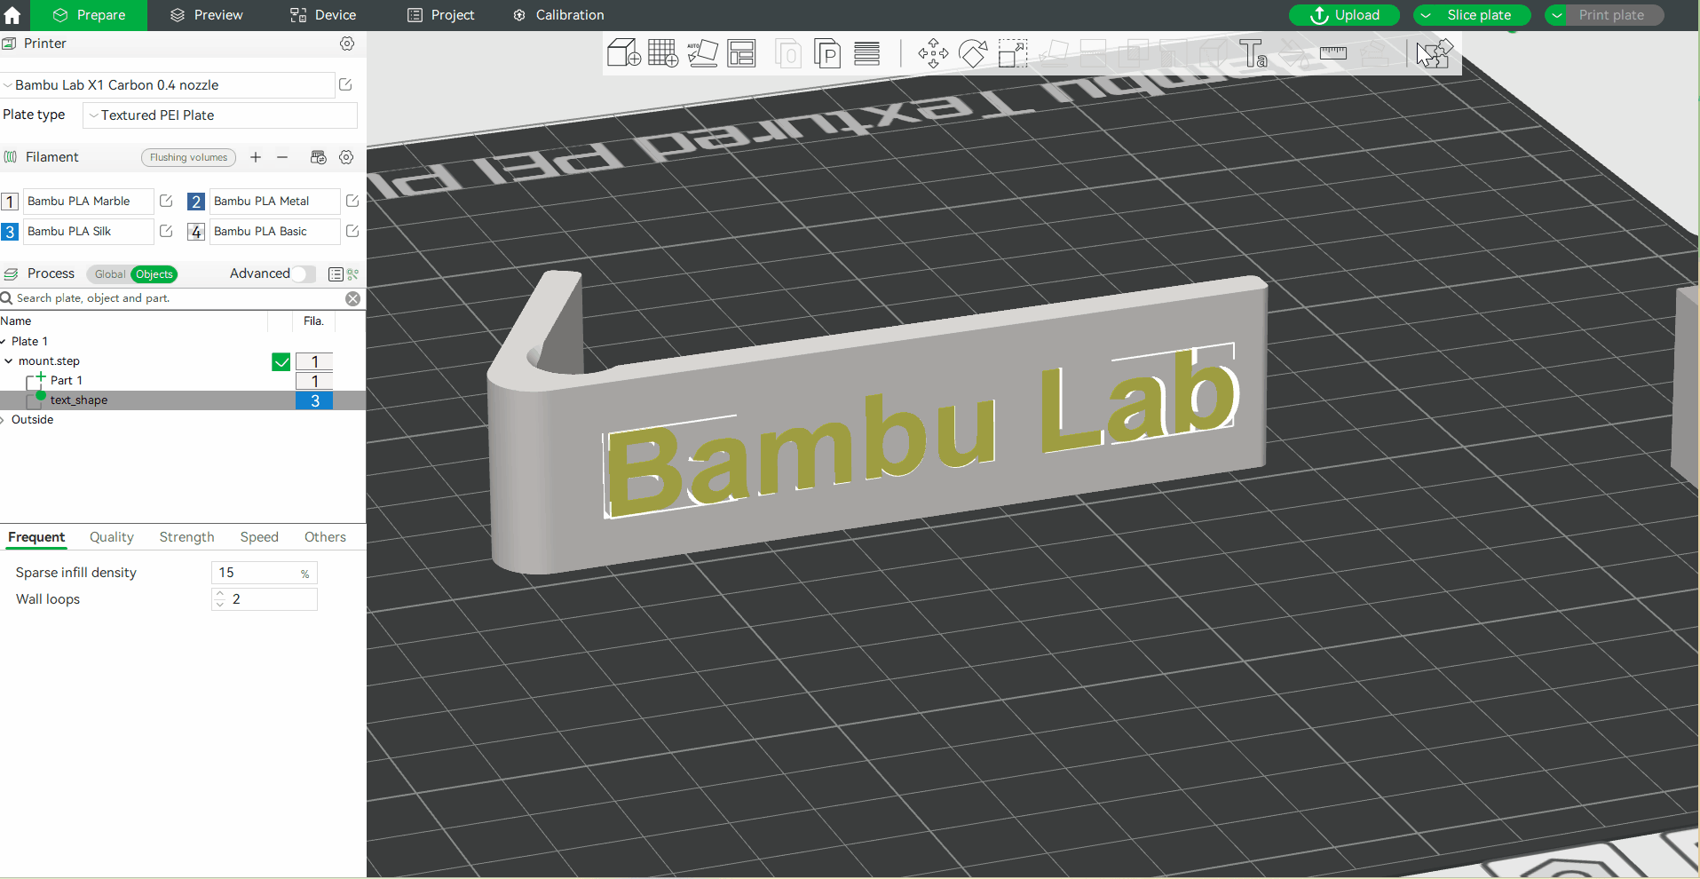The image size is (1700, 879).
Task: Click the Split to parts icon
Action: [827, 54]
